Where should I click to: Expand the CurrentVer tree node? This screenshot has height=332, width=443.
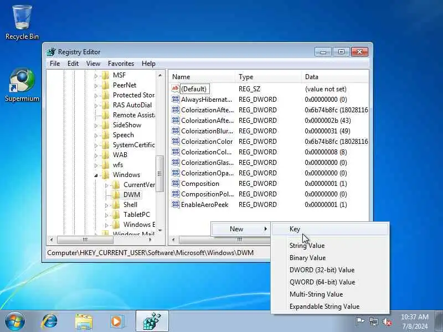coord(106,185)
